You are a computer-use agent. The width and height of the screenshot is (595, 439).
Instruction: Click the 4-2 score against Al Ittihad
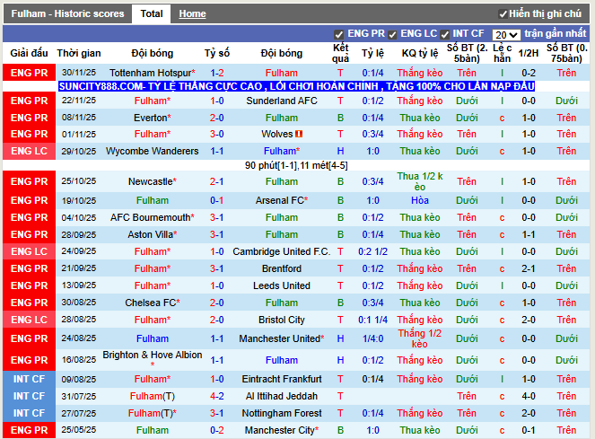[x=217, y=397]
